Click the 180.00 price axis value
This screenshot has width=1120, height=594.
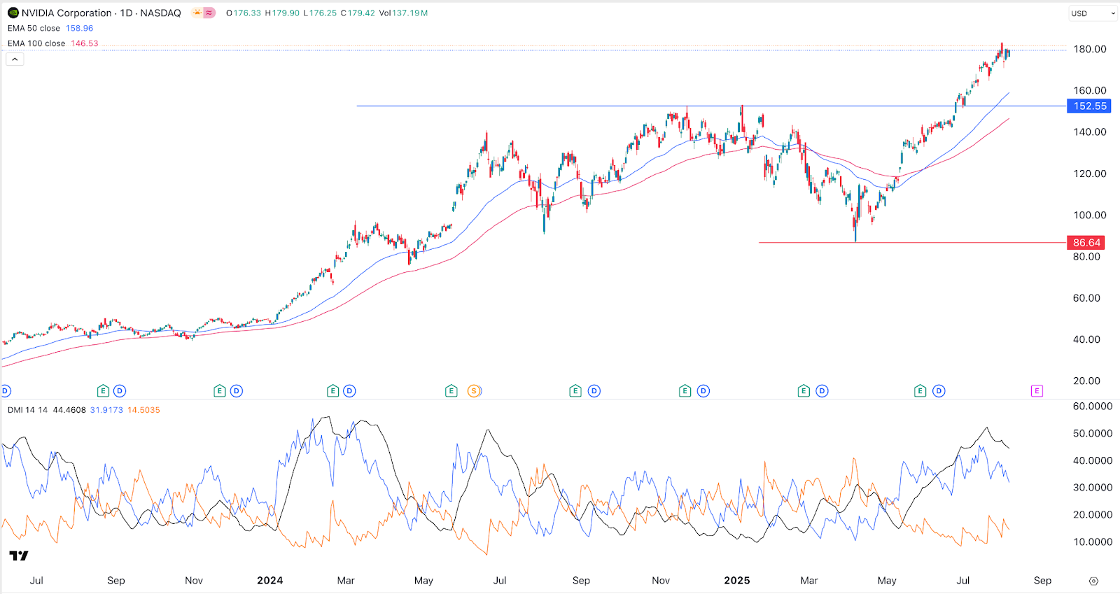[x=1090, y=49]
